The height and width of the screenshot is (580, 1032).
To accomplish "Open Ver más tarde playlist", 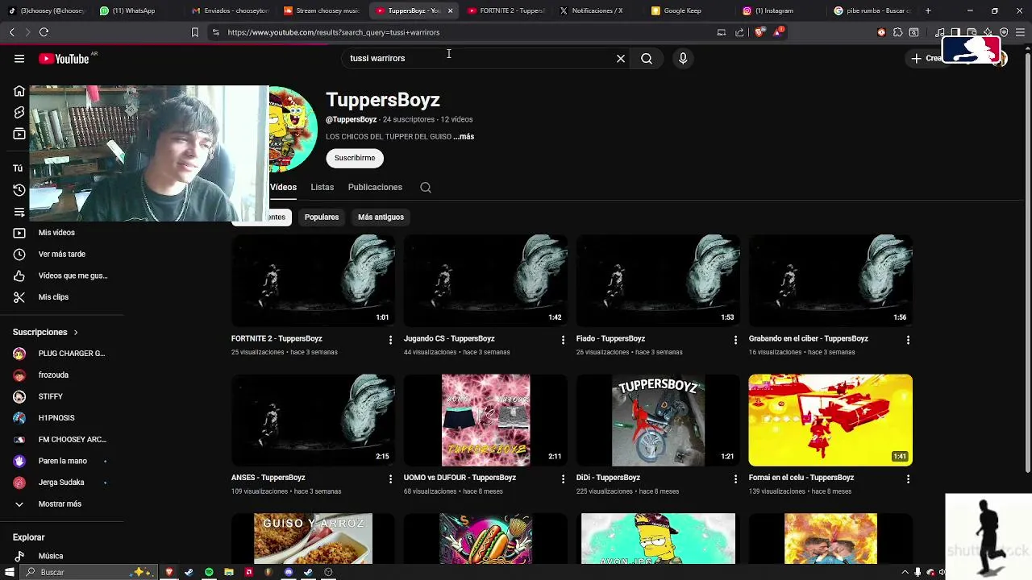I will pyautogui.click(x=61, y=255).
